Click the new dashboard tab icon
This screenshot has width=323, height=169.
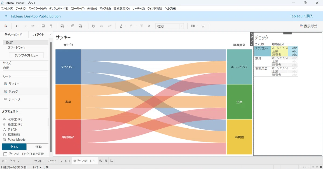click(106, 161)
